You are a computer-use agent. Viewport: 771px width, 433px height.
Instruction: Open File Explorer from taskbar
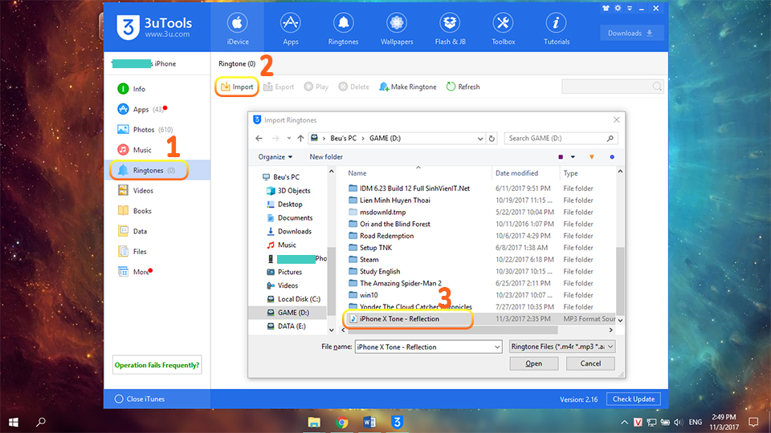314,422
